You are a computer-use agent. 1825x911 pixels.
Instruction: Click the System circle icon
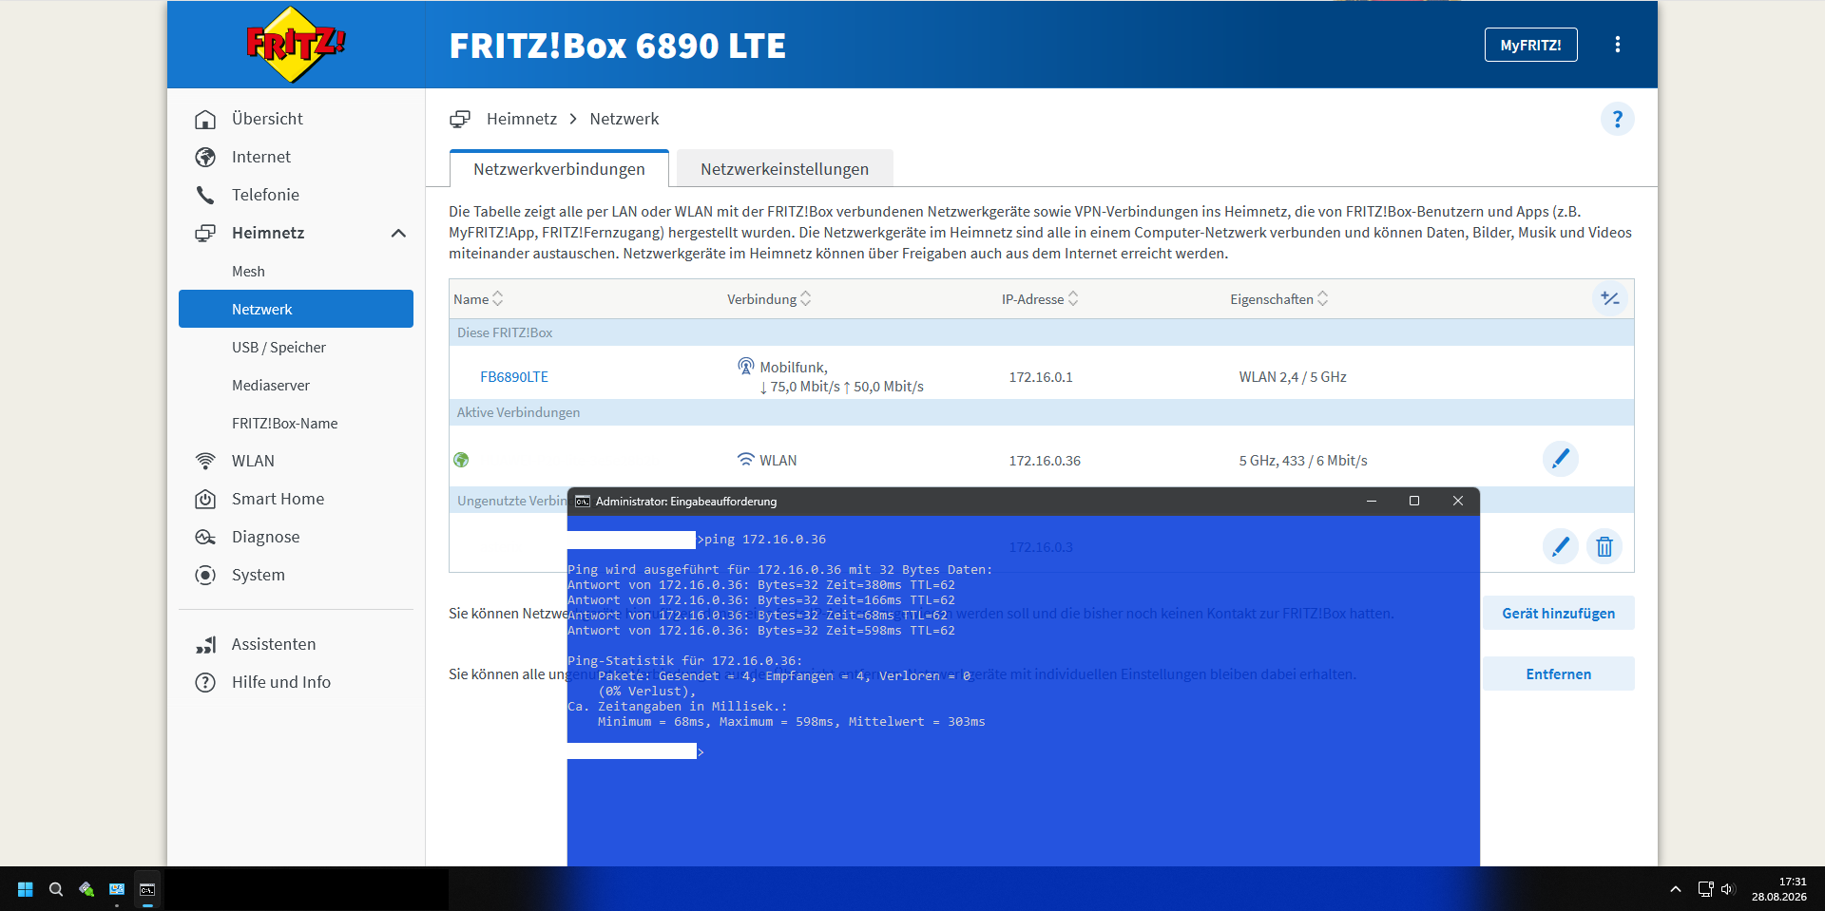[x=205, y=575]
